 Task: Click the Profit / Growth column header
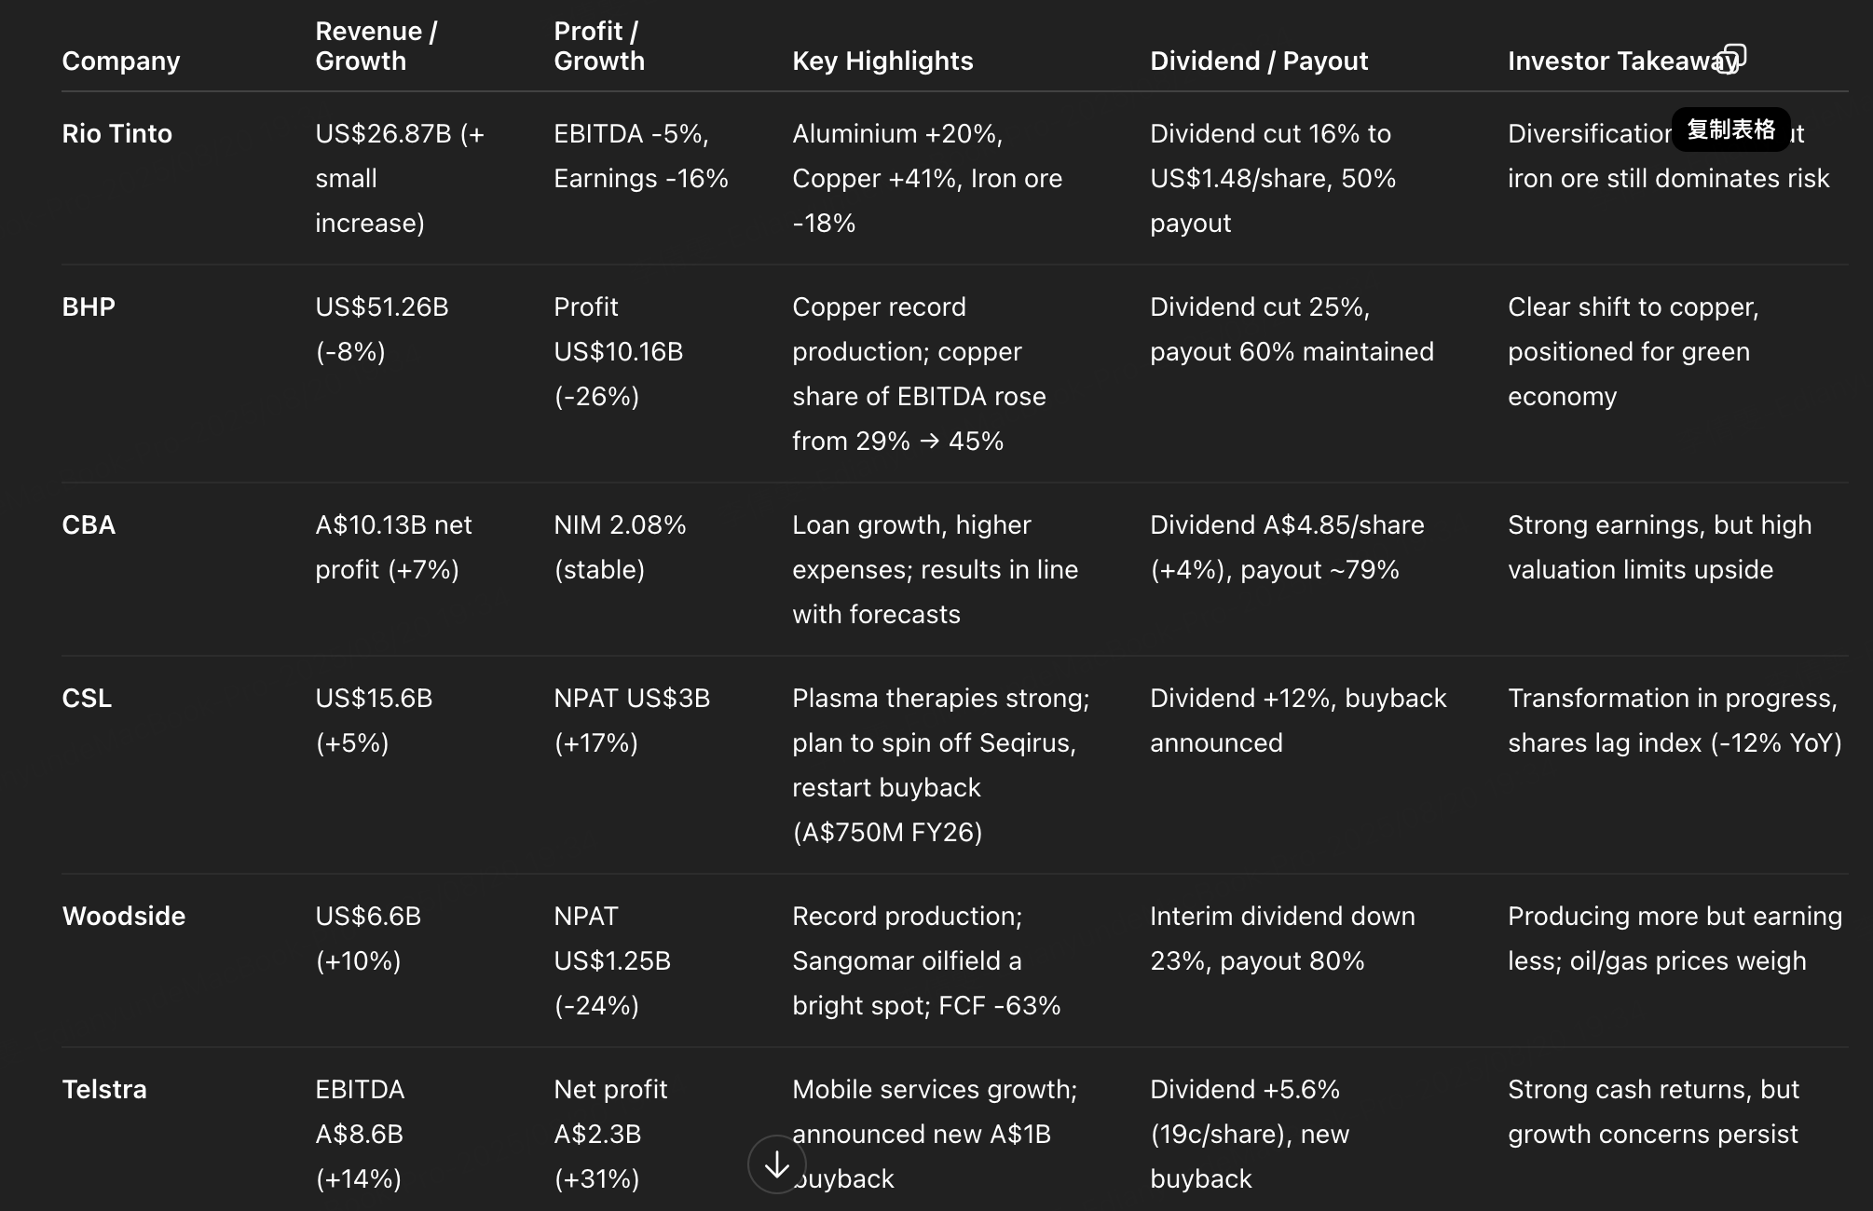tap(599, 47)
